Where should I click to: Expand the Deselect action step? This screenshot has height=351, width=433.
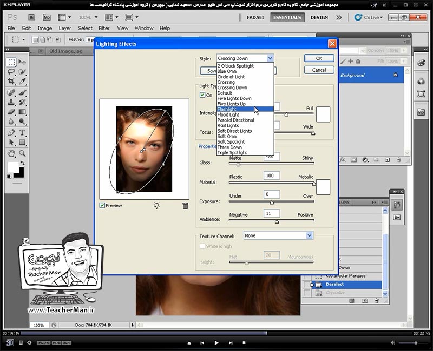pyautogui.click(x=312, y=285)
